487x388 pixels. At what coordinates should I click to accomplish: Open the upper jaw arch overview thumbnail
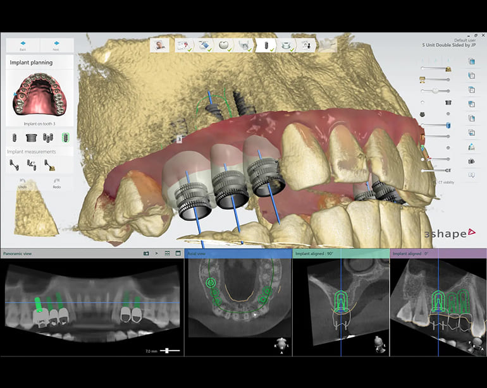[x=39, y=95]
